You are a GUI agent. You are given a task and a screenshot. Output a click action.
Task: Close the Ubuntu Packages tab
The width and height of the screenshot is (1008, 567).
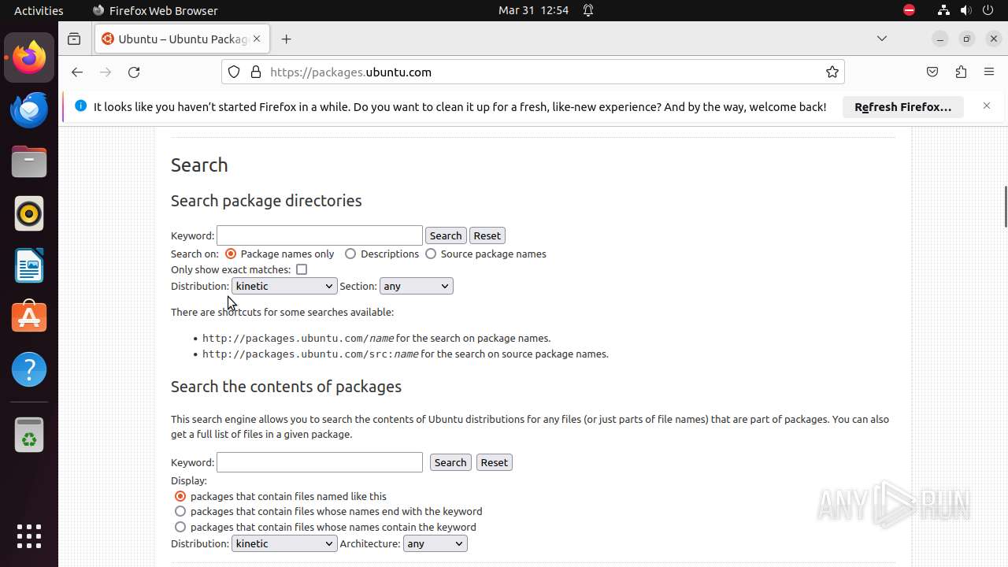257,39
